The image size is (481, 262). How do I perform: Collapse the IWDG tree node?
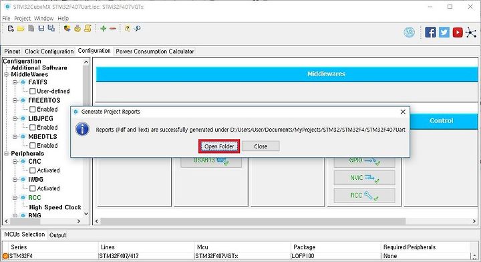[15, 180]
